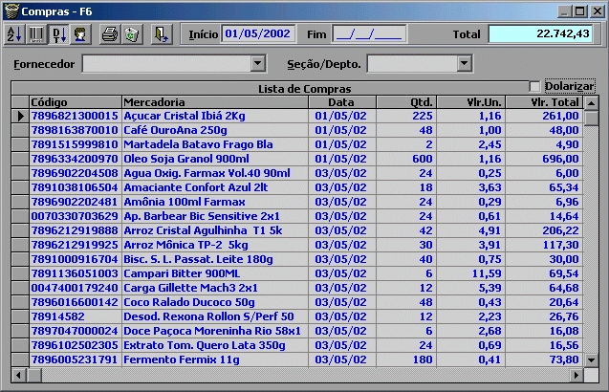
Task: Click Amaciante Confort Azul 2lt
Action: (196, 187)
